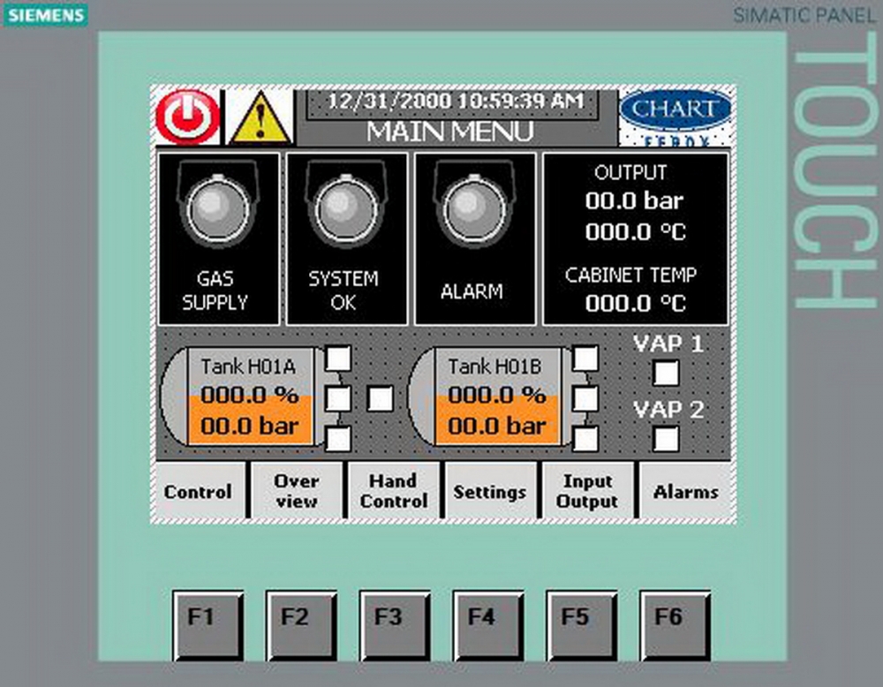Toggle the bottom box beside Tank H01B
883x687 pixels.
point(585,439)
